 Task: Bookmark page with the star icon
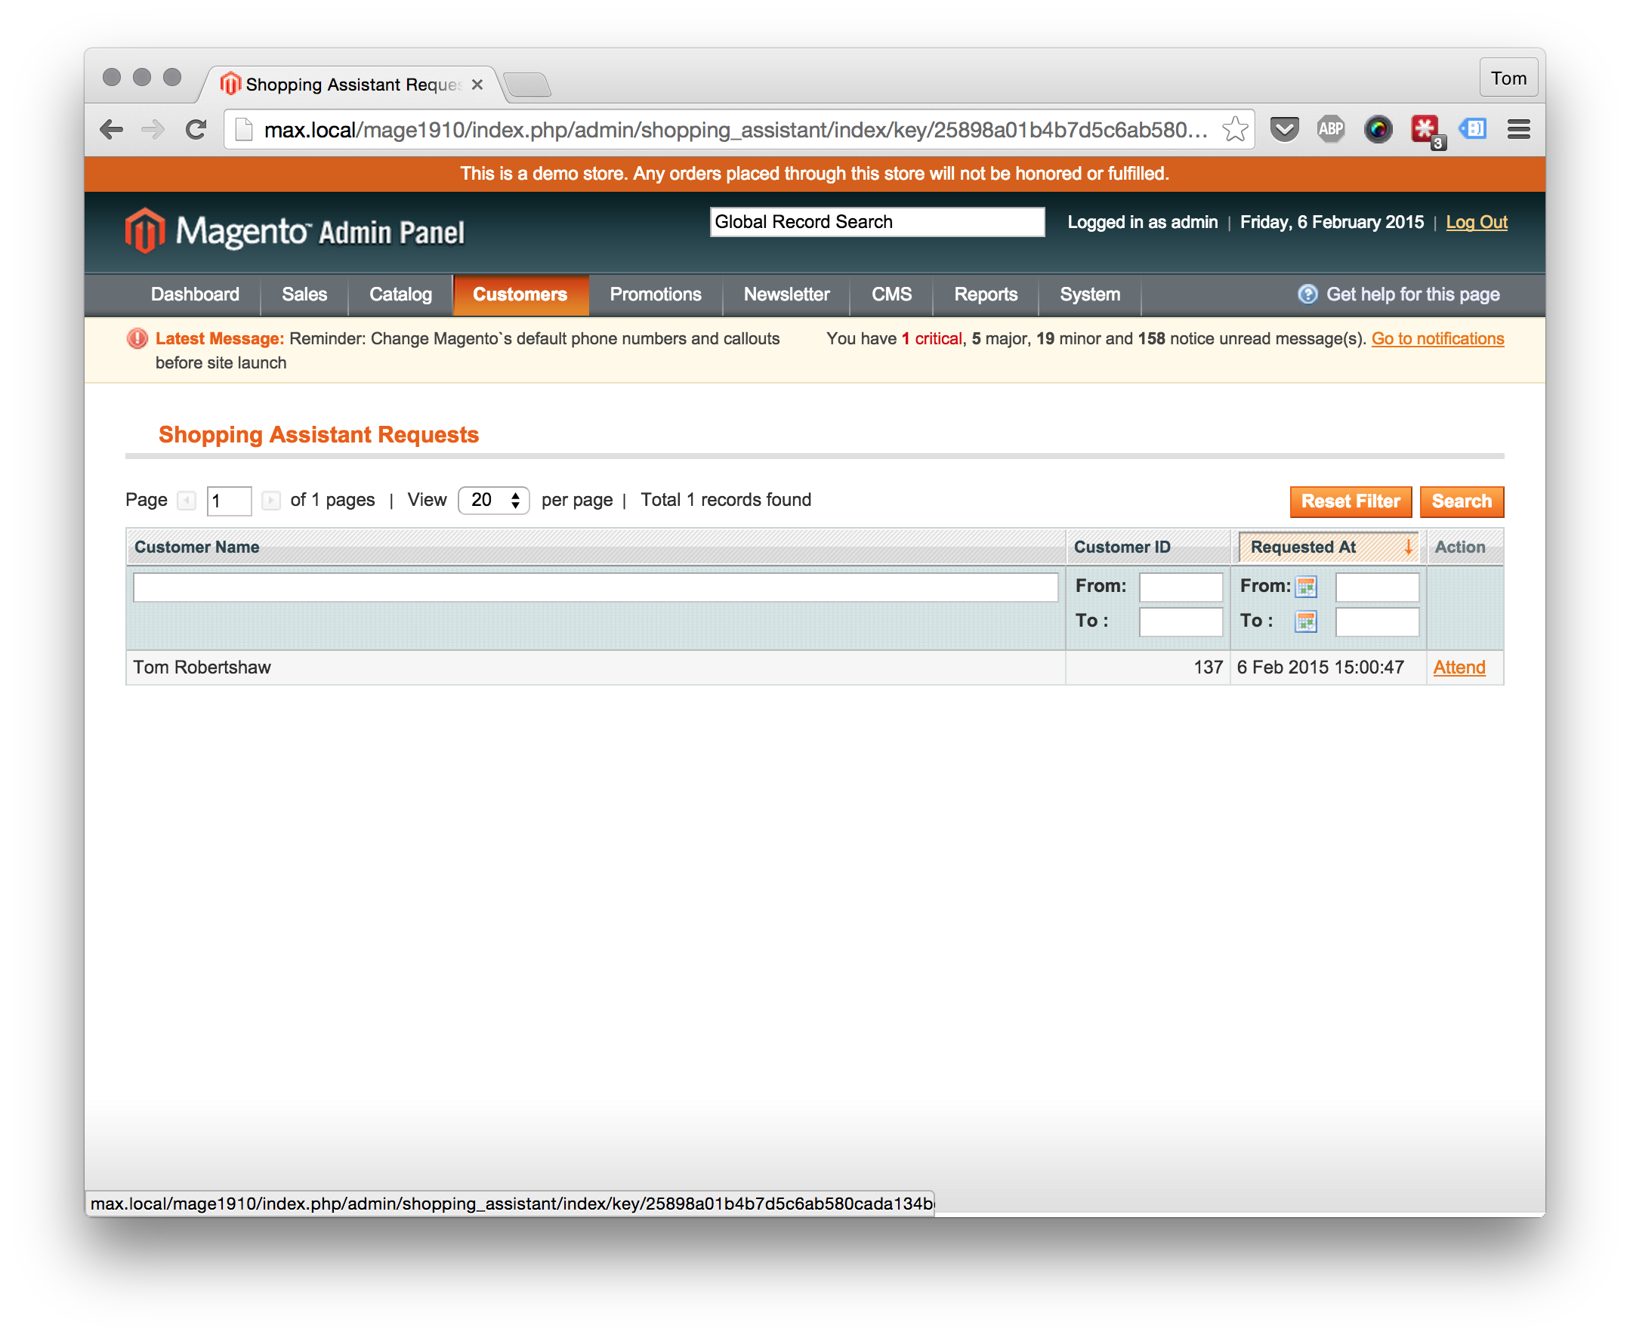tap(1234, 129)
